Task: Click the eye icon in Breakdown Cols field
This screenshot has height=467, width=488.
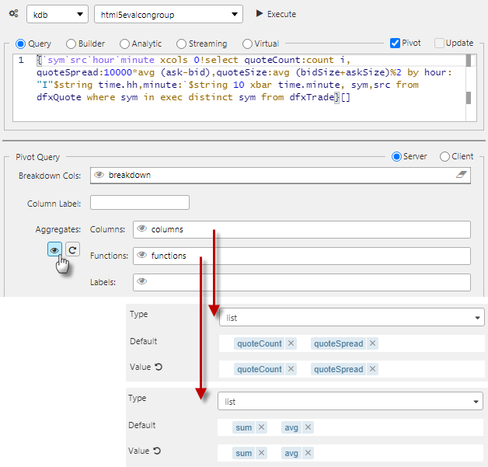Action: tap(99, 176)
